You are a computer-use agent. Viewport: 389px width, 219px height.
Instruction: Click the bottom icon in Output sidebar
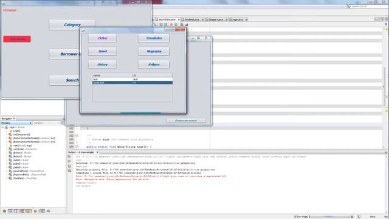click(69, 170)
